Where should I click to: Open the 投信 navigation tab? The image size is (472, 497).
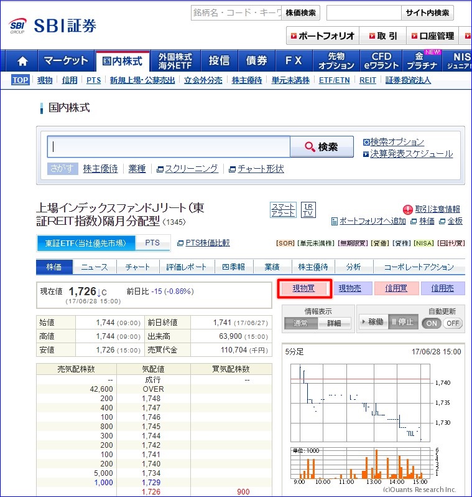tap(219, 60)
